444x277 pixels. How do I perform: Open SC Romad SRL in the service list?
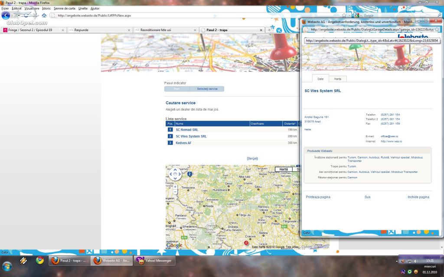point(187,130)
